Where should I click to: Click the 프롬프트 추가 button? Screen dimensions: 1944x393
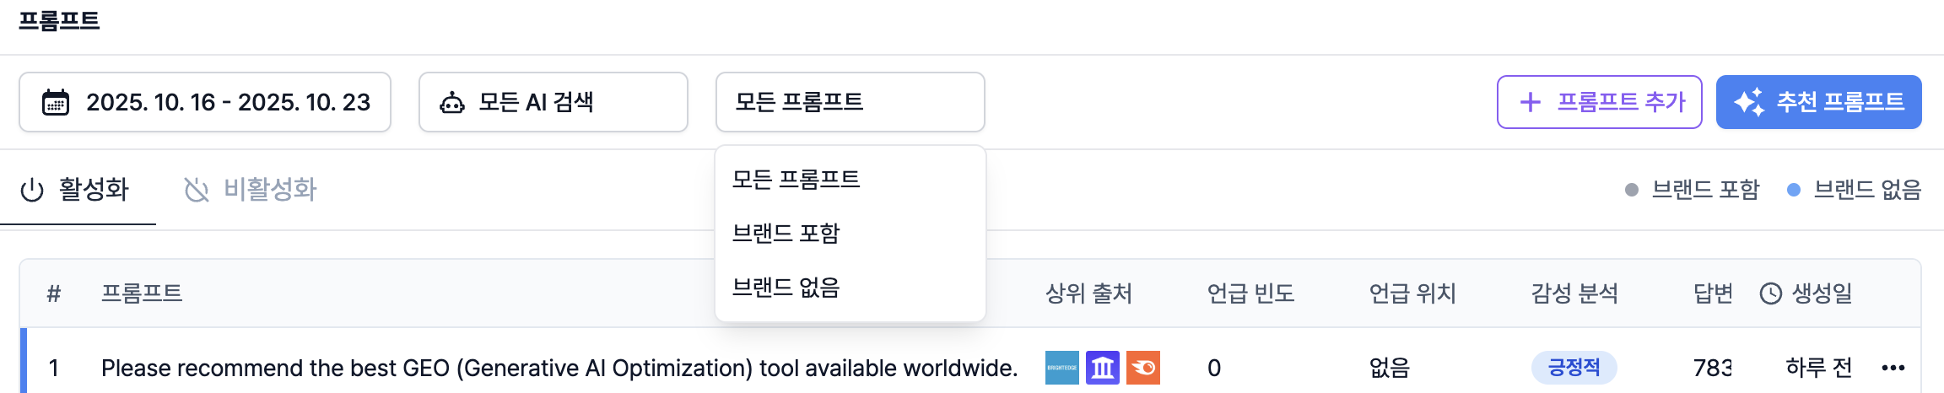pyautogui.click(x=1599, y=102)
